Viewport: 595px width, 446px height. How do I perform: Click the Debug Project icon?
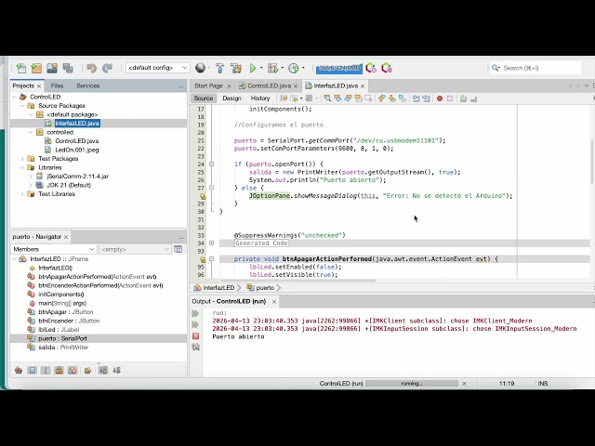[x=272, y=68]
